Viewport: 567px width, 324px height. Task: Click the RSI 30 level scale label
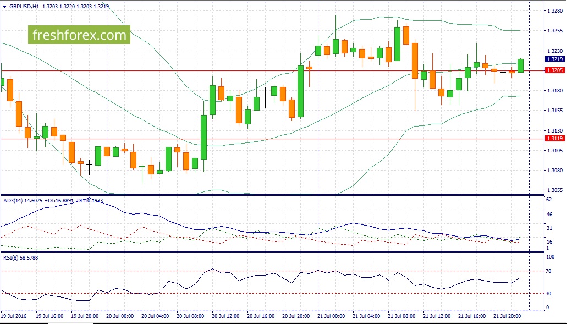[x=548, y=294]
